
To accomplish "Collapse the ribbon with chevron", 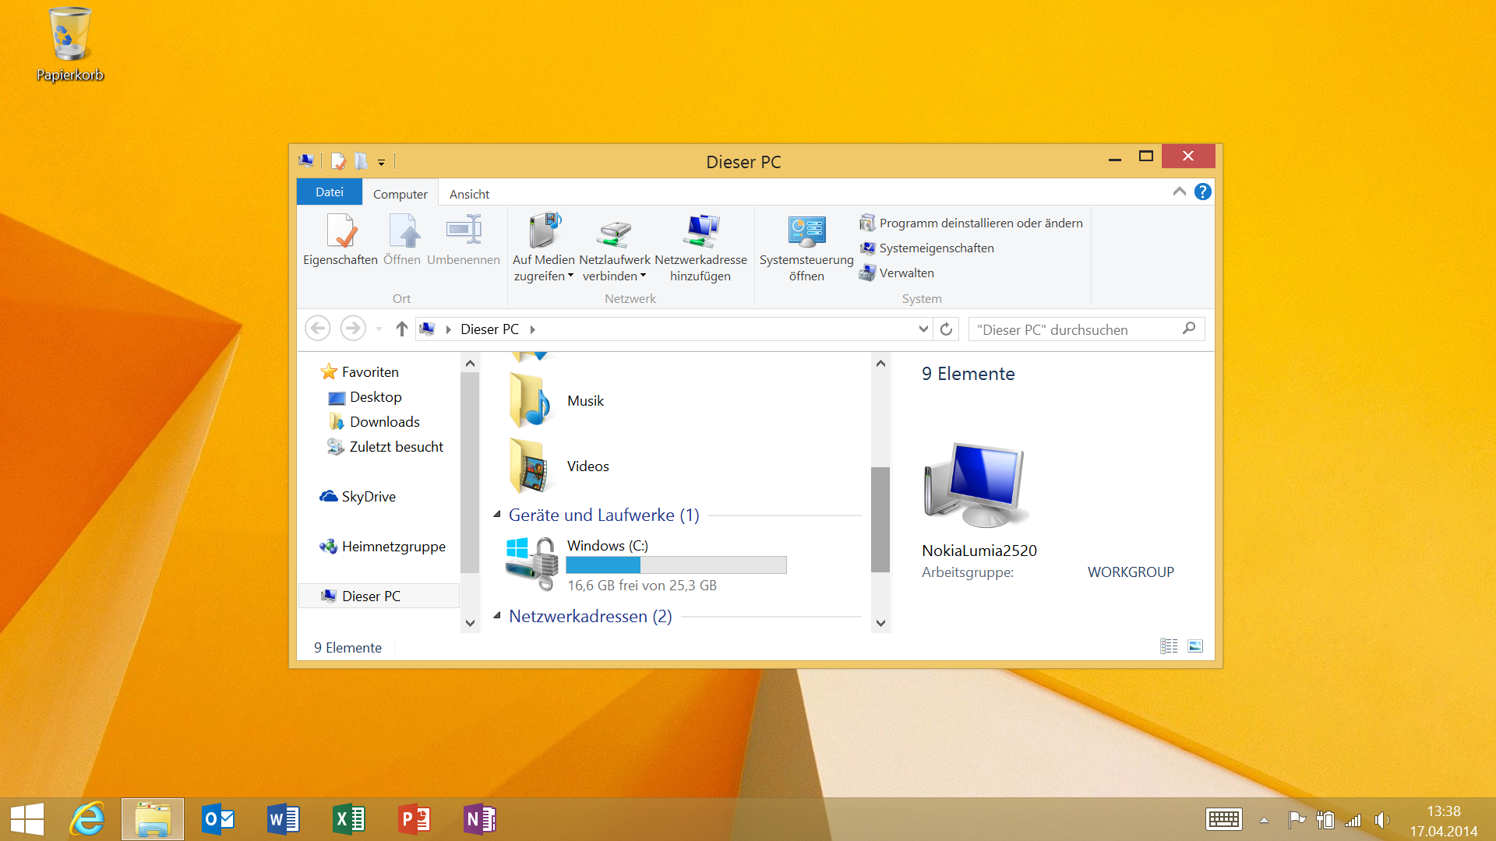I will 1180,192.
